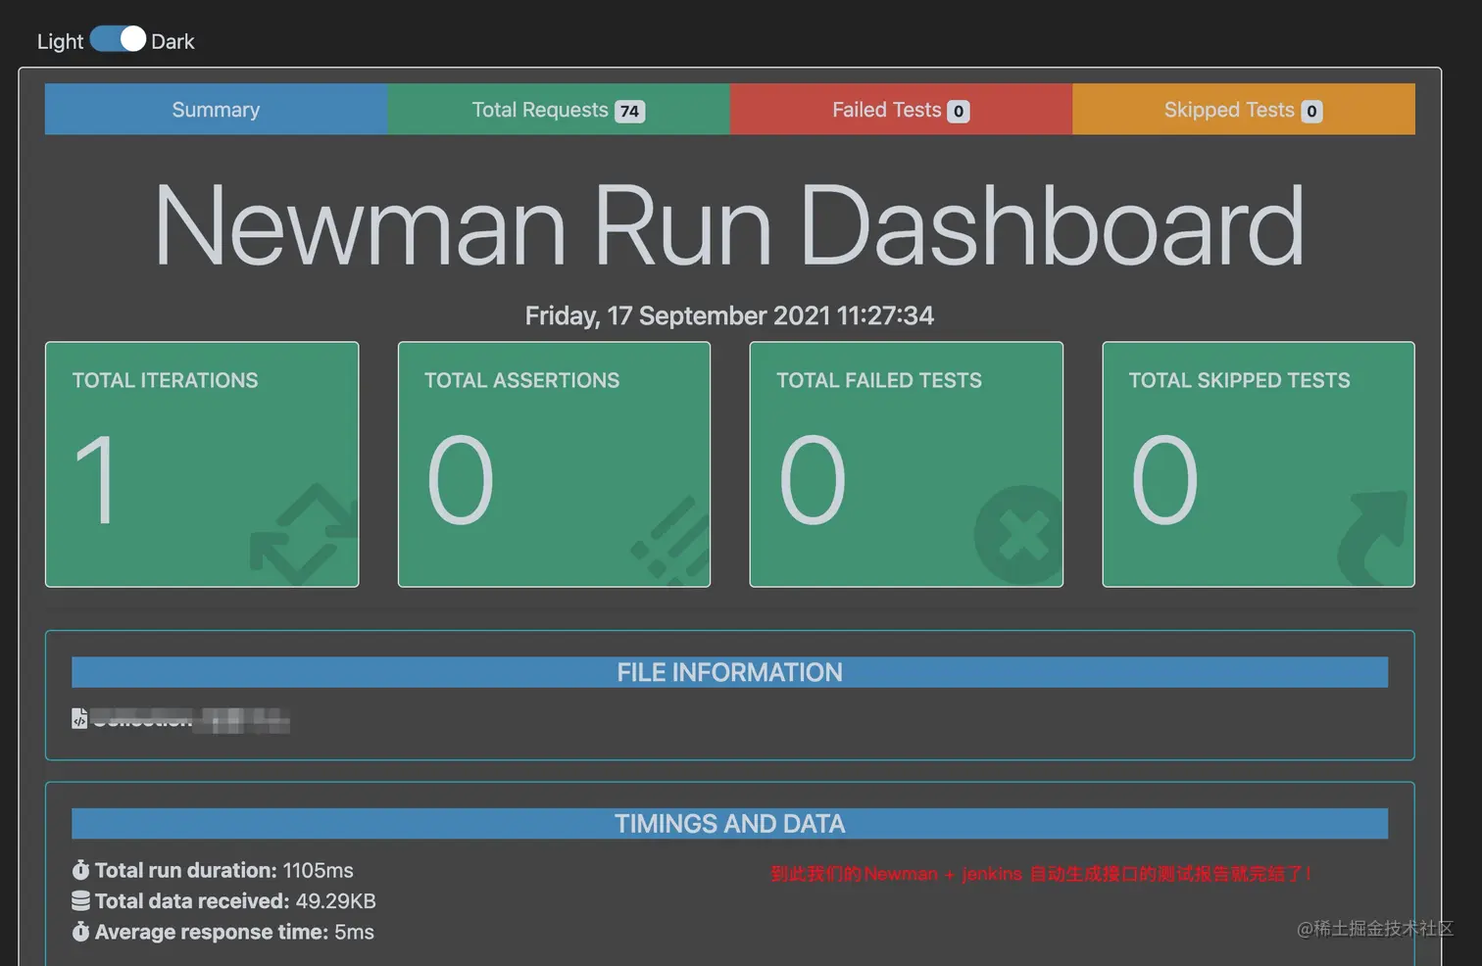
Task: Click the 74 badge on Total Requests
Action: [629, 112]
